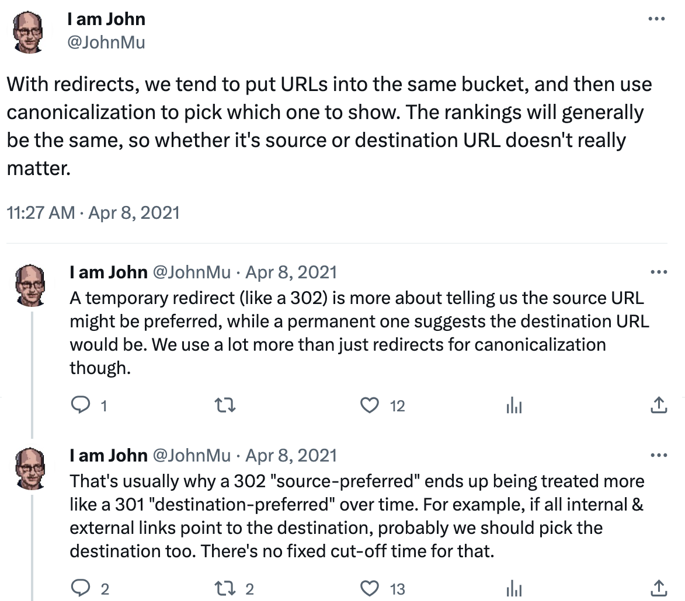This screenshot has height=601, width=685.
Task: Open more options on the "source-preferred" reply
Action: 658,455
